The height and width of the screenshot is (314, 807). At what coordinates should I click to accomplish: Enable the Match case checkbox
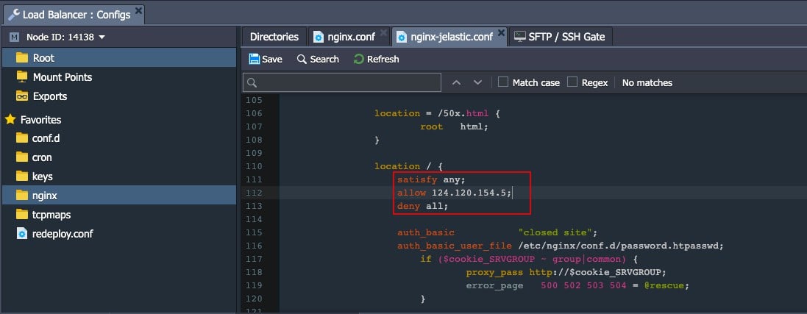point(503,82)
